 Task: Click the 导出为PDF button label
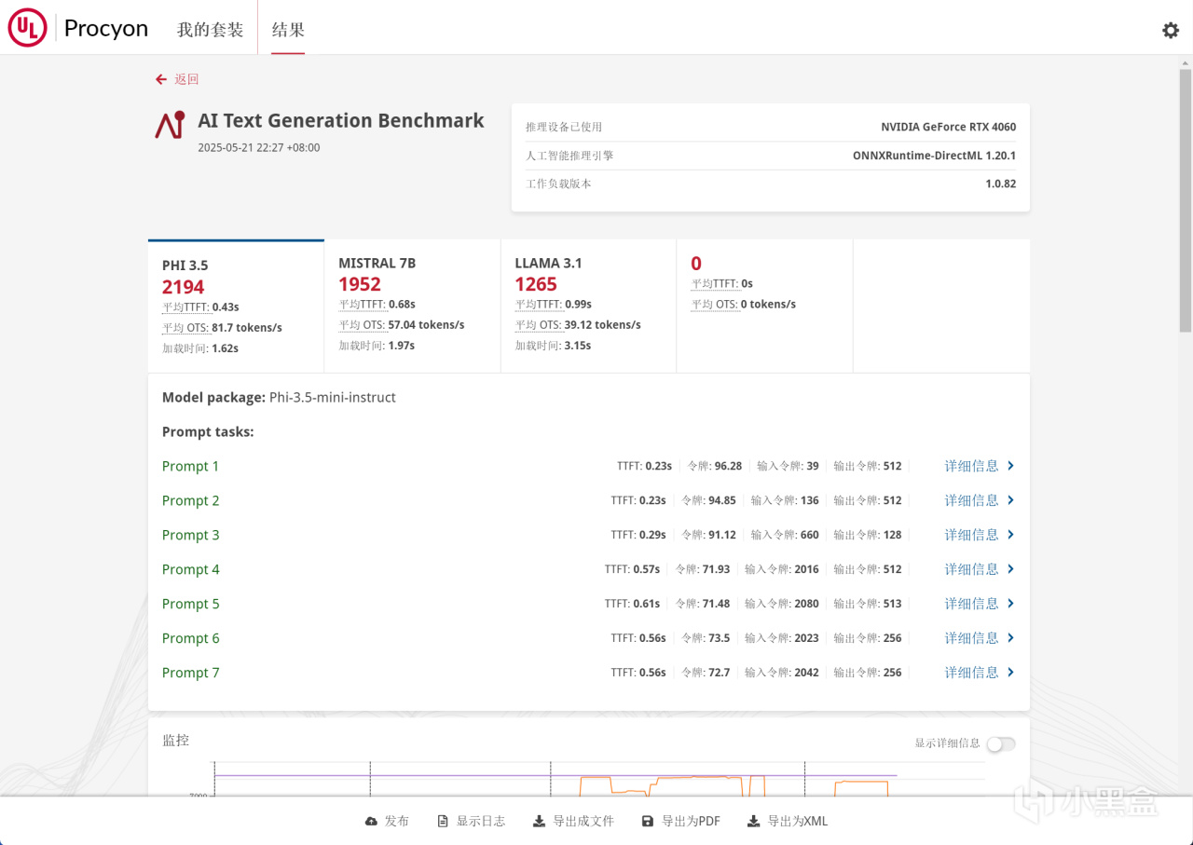point(691,821)
